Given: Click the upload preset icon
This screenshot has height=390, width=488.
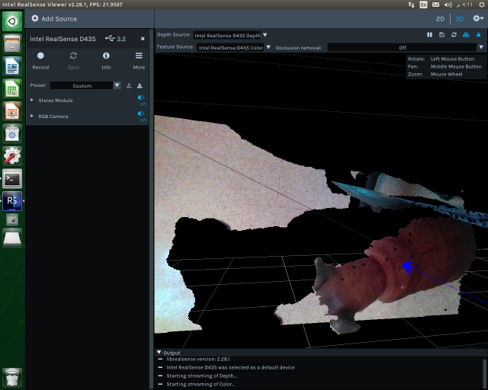Looking at the screenshot, I should click(129, 85).
